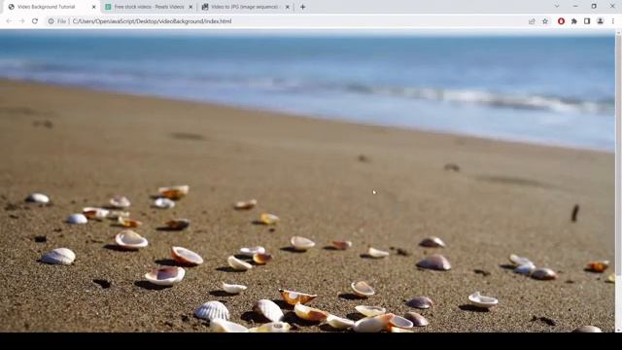Go forward to the next page

pos(21,21)
